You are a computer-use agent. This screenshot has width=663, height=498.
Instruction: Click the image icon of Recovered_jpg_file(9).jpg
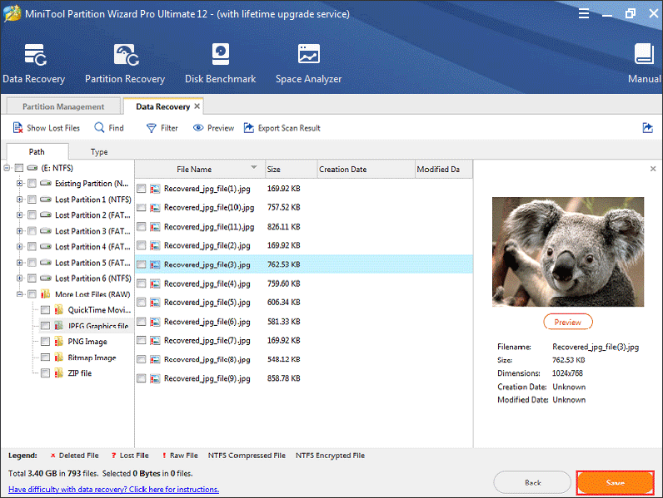point(155,378)
